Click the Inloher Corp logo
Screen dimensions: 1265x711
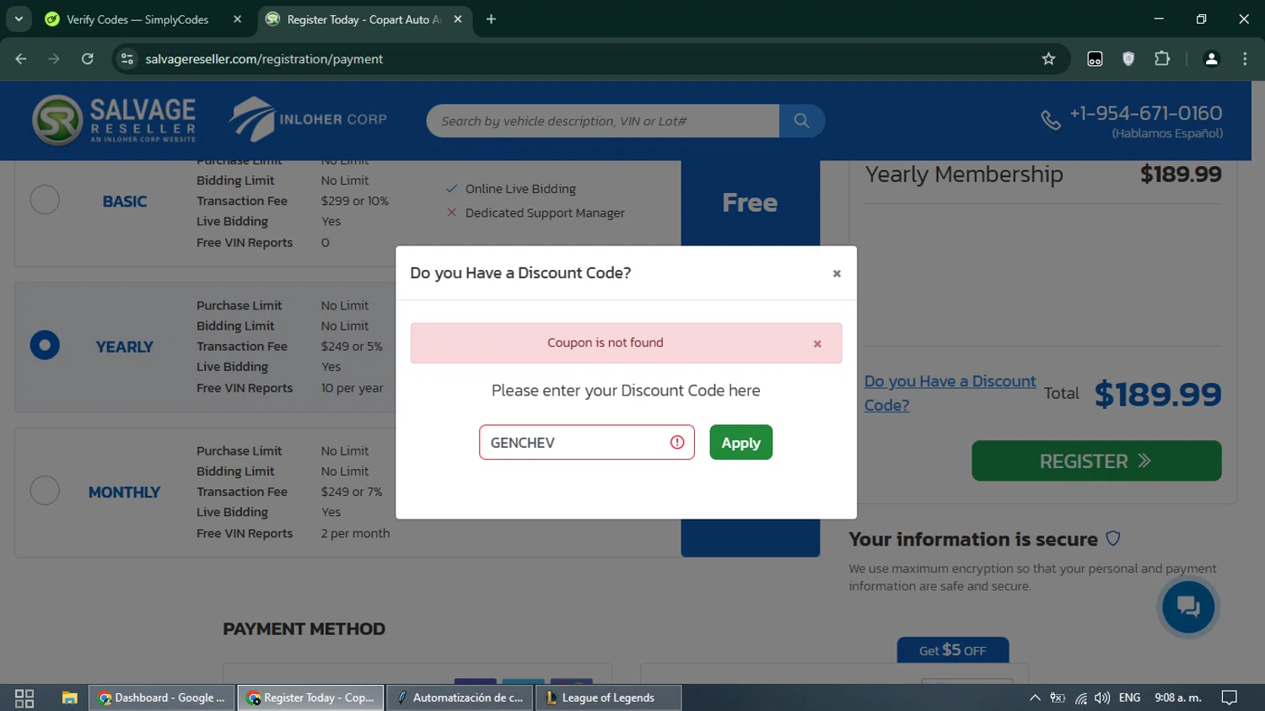pyautogui.click(x=308, y=119)
